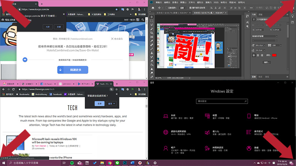The image size is (296, 166).
Task: Open the font size 201.12 pt dropdown
Action: click(x=264, y=45)
